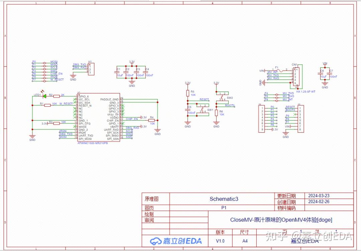Select the Schematic3 title text

click(x=224, y=199)
